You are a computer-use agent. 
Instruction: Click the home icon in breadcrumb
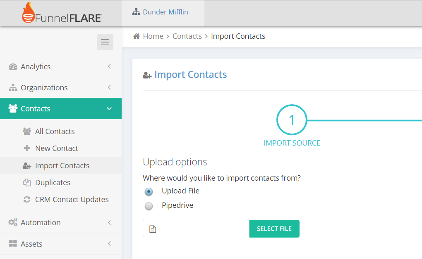tap(137, 36)
